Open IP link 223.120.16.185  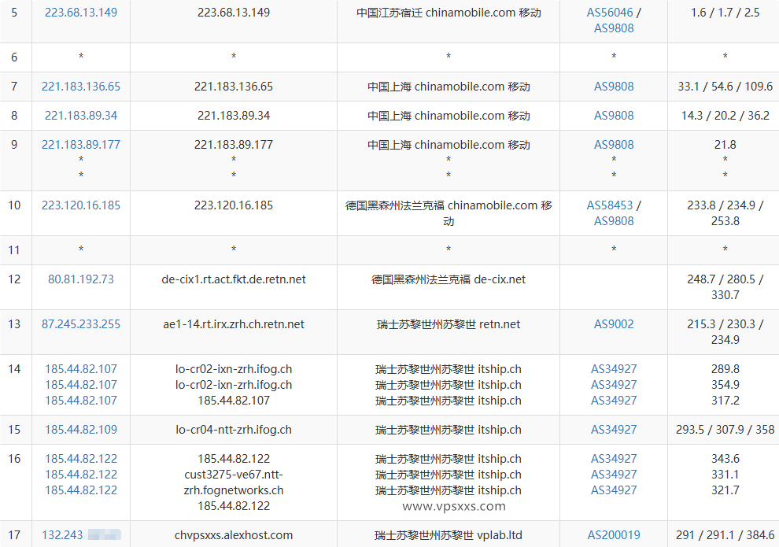tap(81, 205)
